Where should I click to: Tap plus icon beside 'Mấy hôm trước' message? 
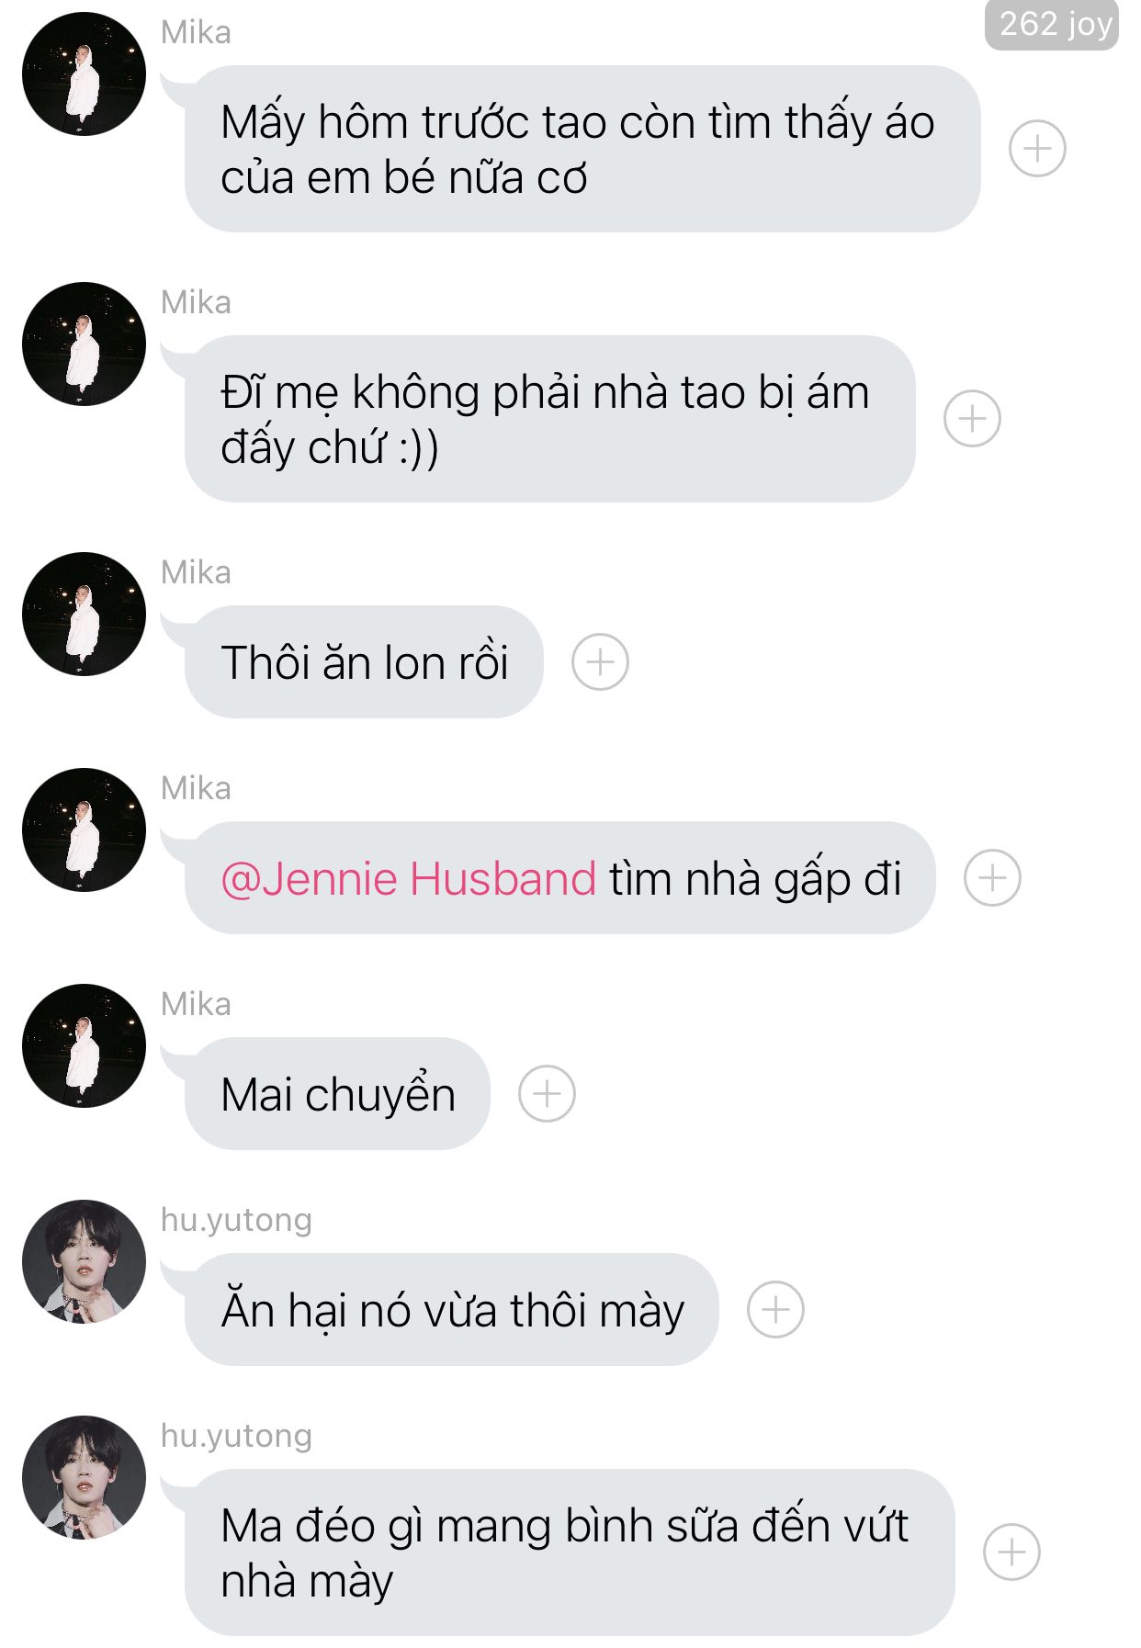(1037, 148)
